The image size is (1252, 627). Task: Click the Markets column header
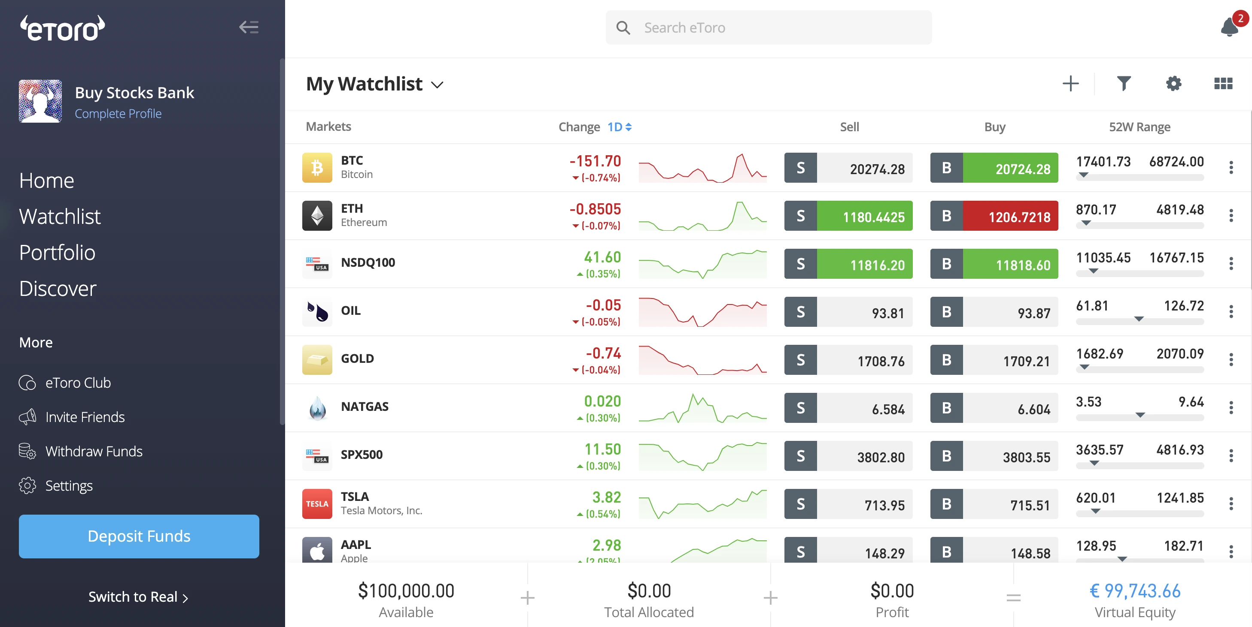point(328,127)
